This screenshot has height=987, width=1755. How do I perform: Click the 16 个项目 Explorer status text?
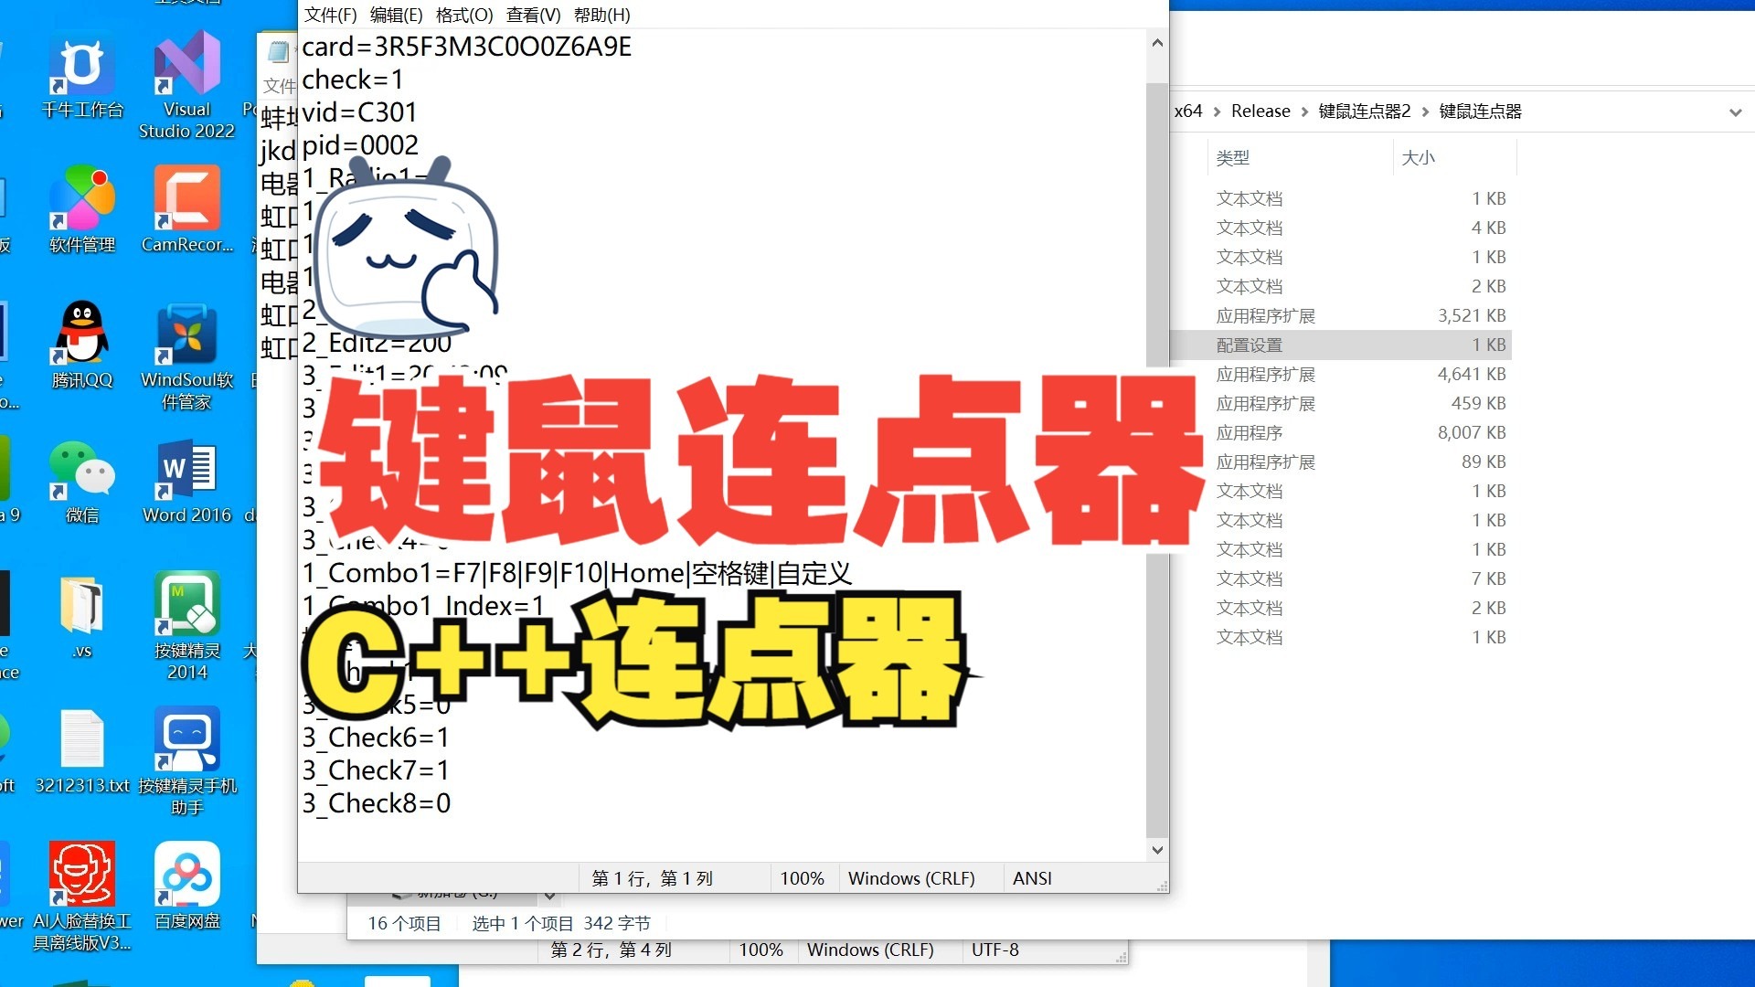tap(404, 924)
